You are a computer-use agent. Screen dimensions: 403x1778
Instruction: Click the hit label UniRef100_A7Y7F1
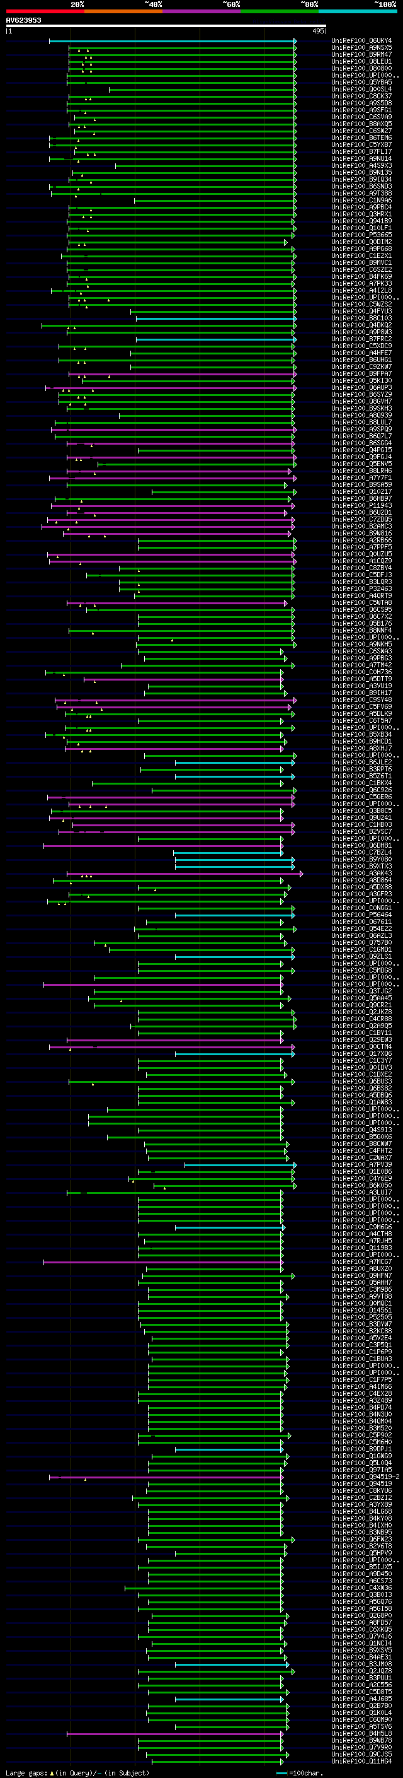361,477
